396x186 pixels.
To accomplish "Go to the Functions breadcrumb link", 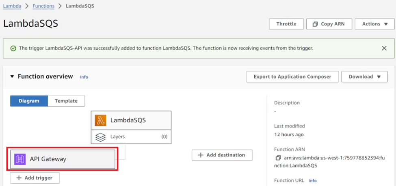I will [x=43, y=6].
